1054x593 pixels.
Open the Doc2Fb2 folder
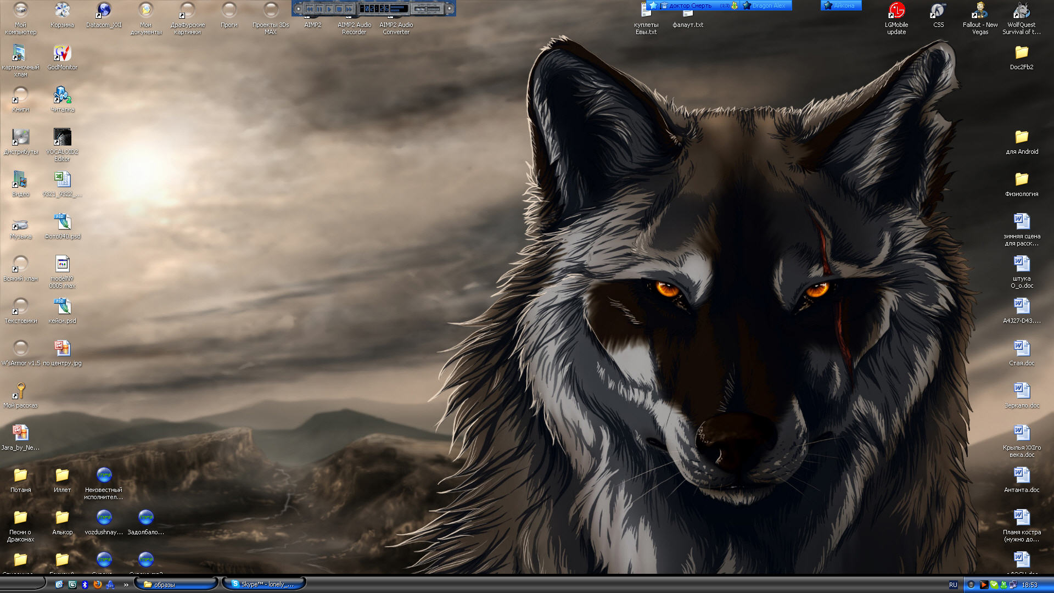pyautogui.click(x=1022, y=57)
